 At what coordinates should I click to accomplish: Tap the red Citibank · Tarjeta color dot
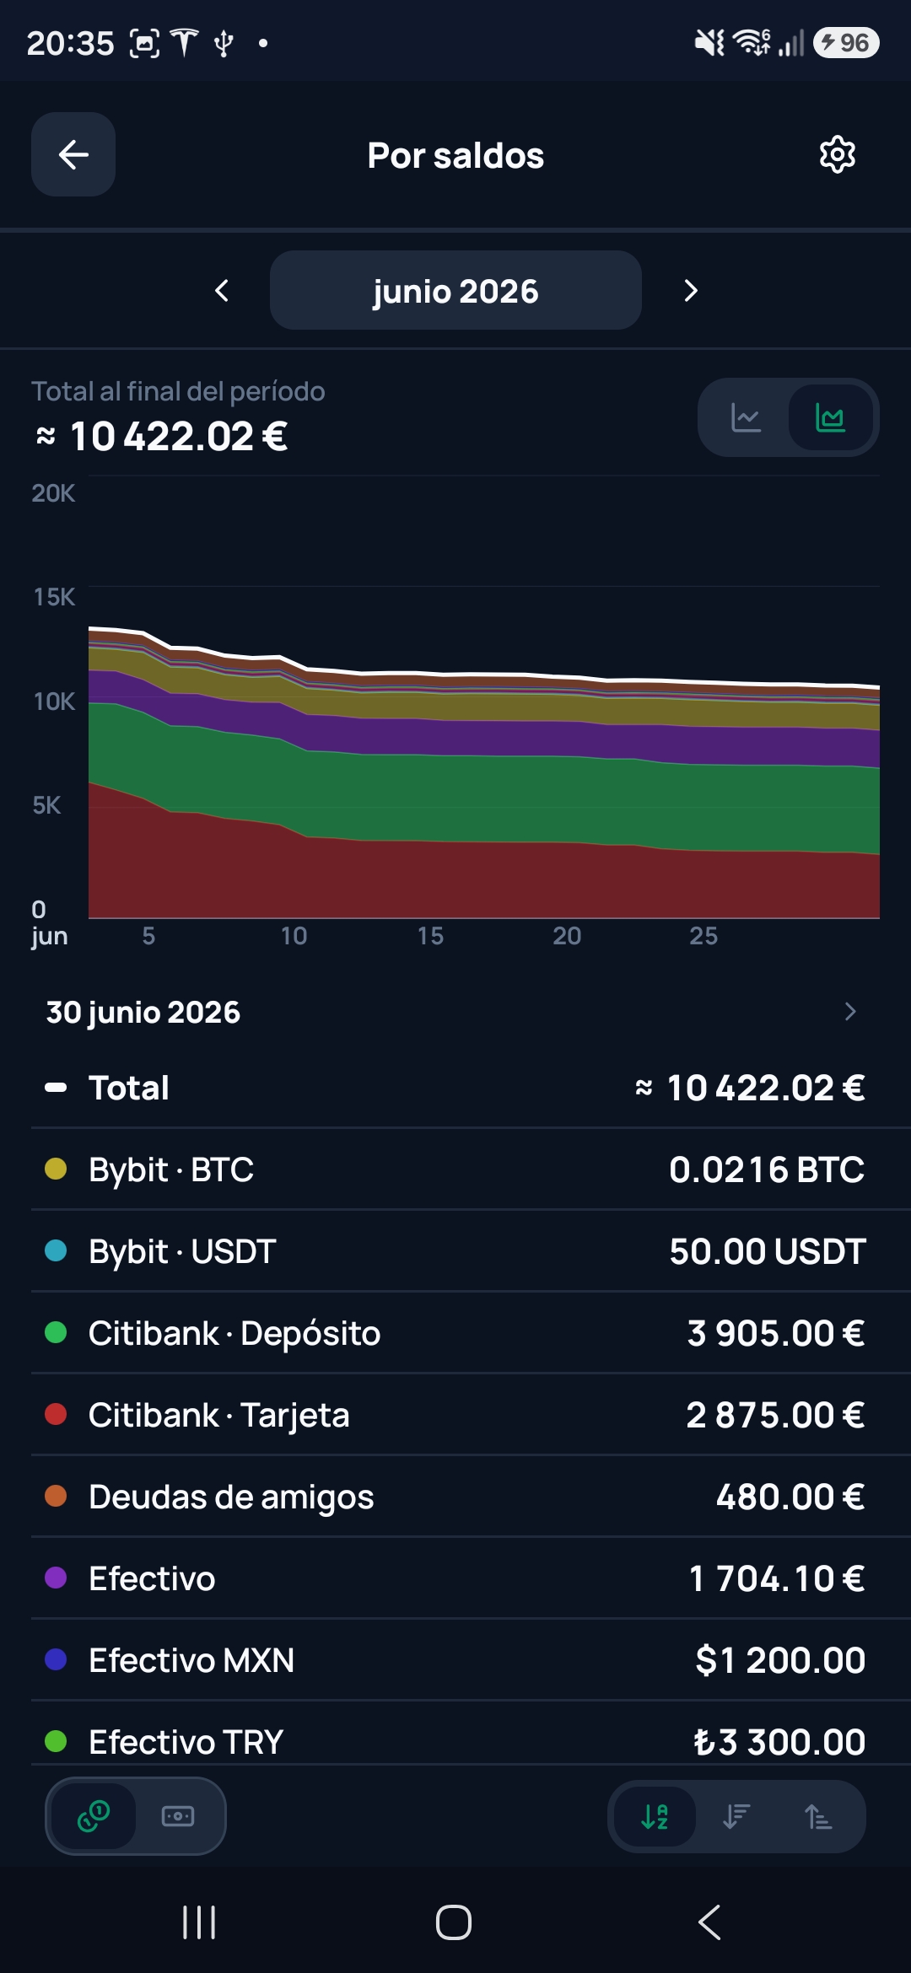click(56, 1414)
